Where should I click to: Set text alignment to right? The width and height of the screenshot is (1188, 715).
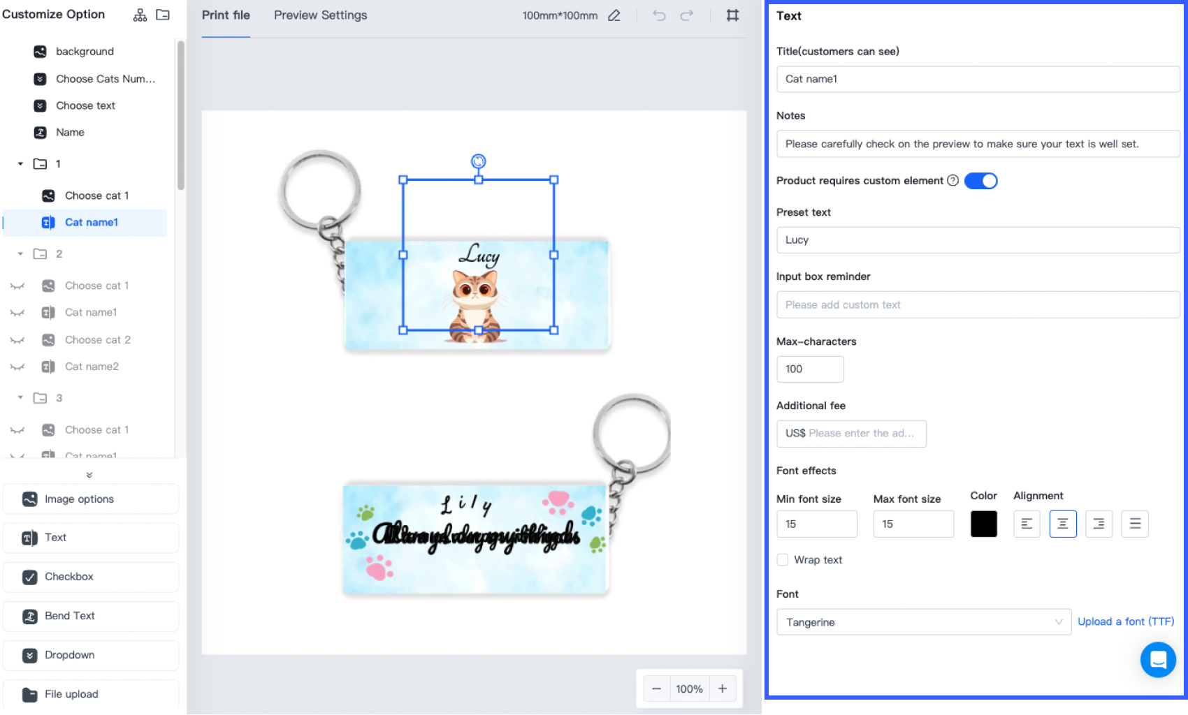coord(1099,524)
